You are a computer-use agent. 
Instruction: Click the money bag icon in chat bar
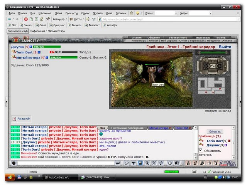pos(188,163)
